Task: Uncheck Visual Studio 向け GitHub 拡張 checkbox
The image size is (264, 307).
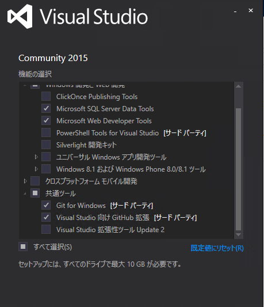Action: tap(46, 217)
